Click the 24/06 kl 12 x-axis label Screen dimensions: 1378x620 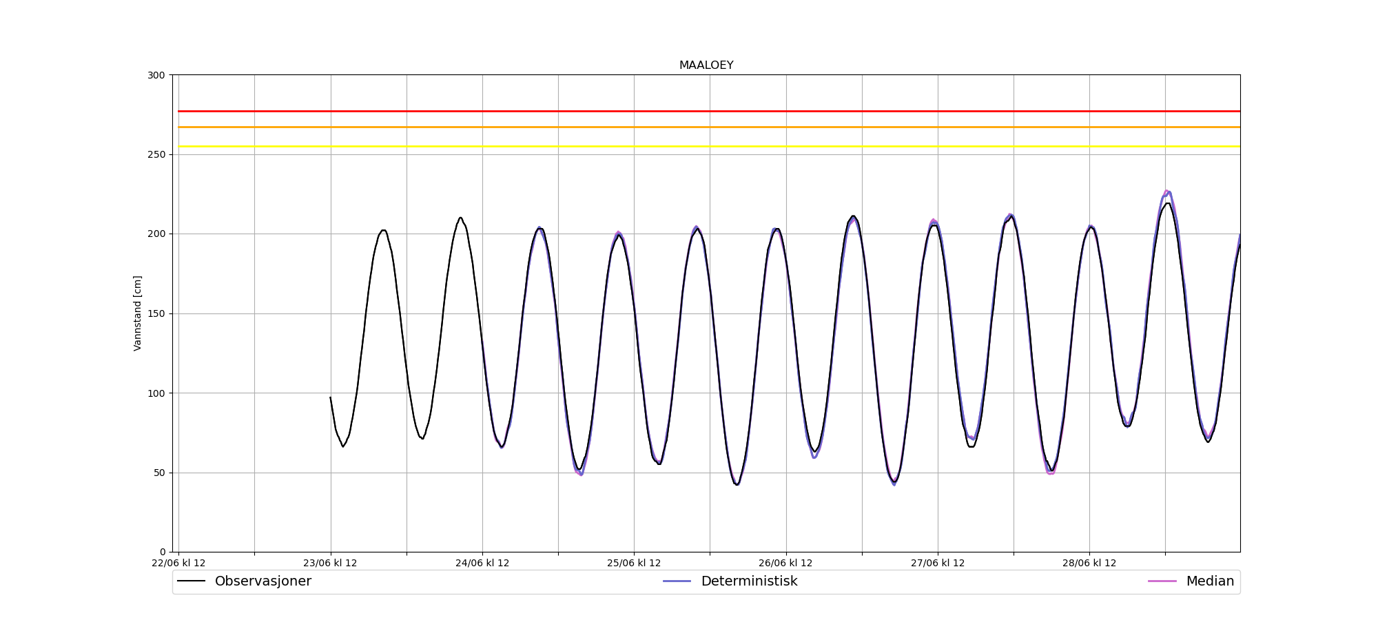click(482, 563)
